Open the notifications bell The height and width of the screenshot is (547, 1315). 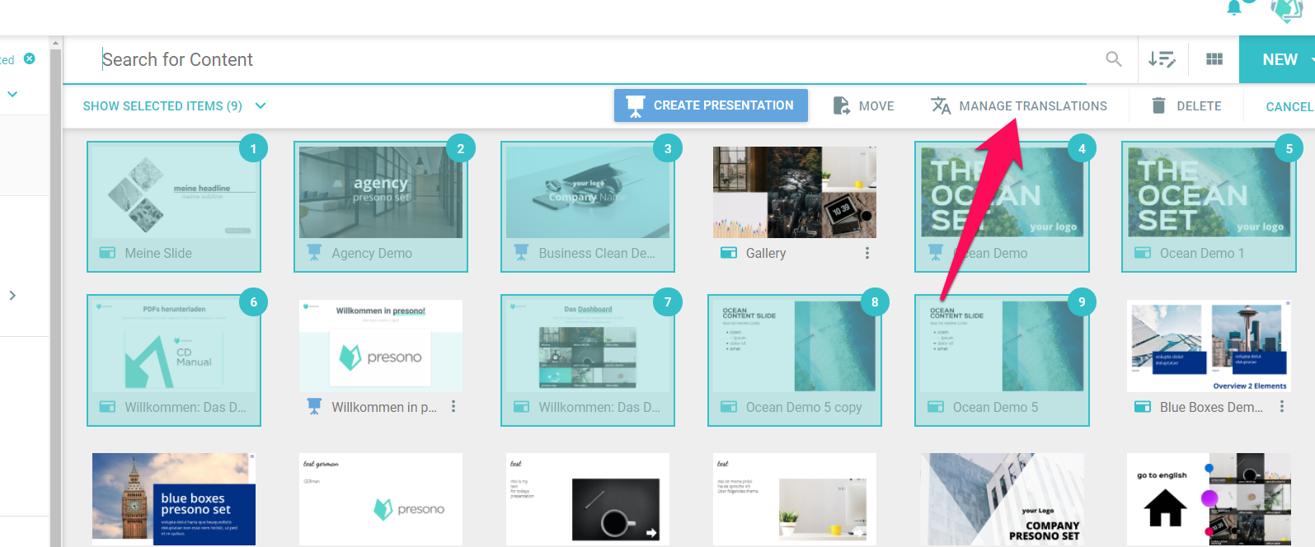pyautogui.click(x=1234, y=8)
